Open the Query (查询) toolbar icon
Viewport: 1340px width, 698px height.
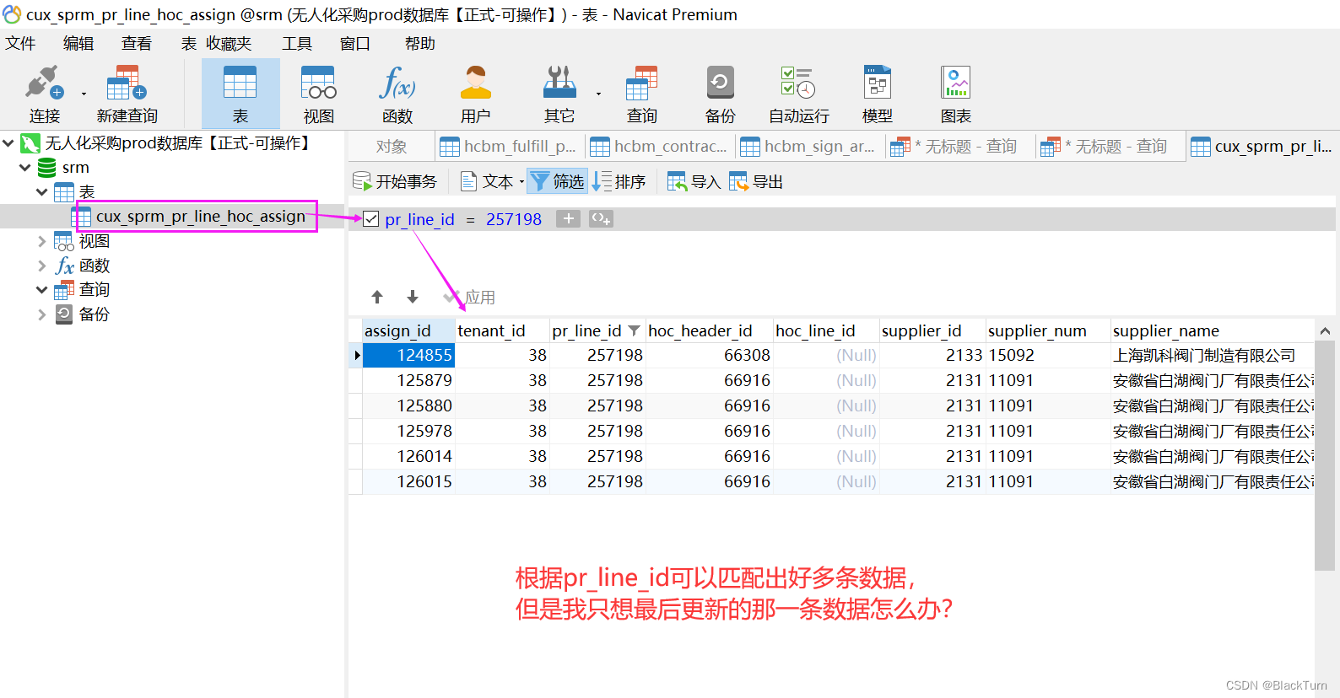tap(641, 83)
